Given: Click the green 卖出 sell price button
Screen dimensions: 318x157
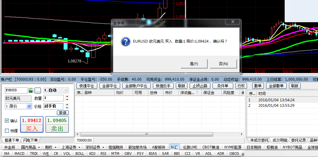Looking at the screenshot, I should point(57,124).
